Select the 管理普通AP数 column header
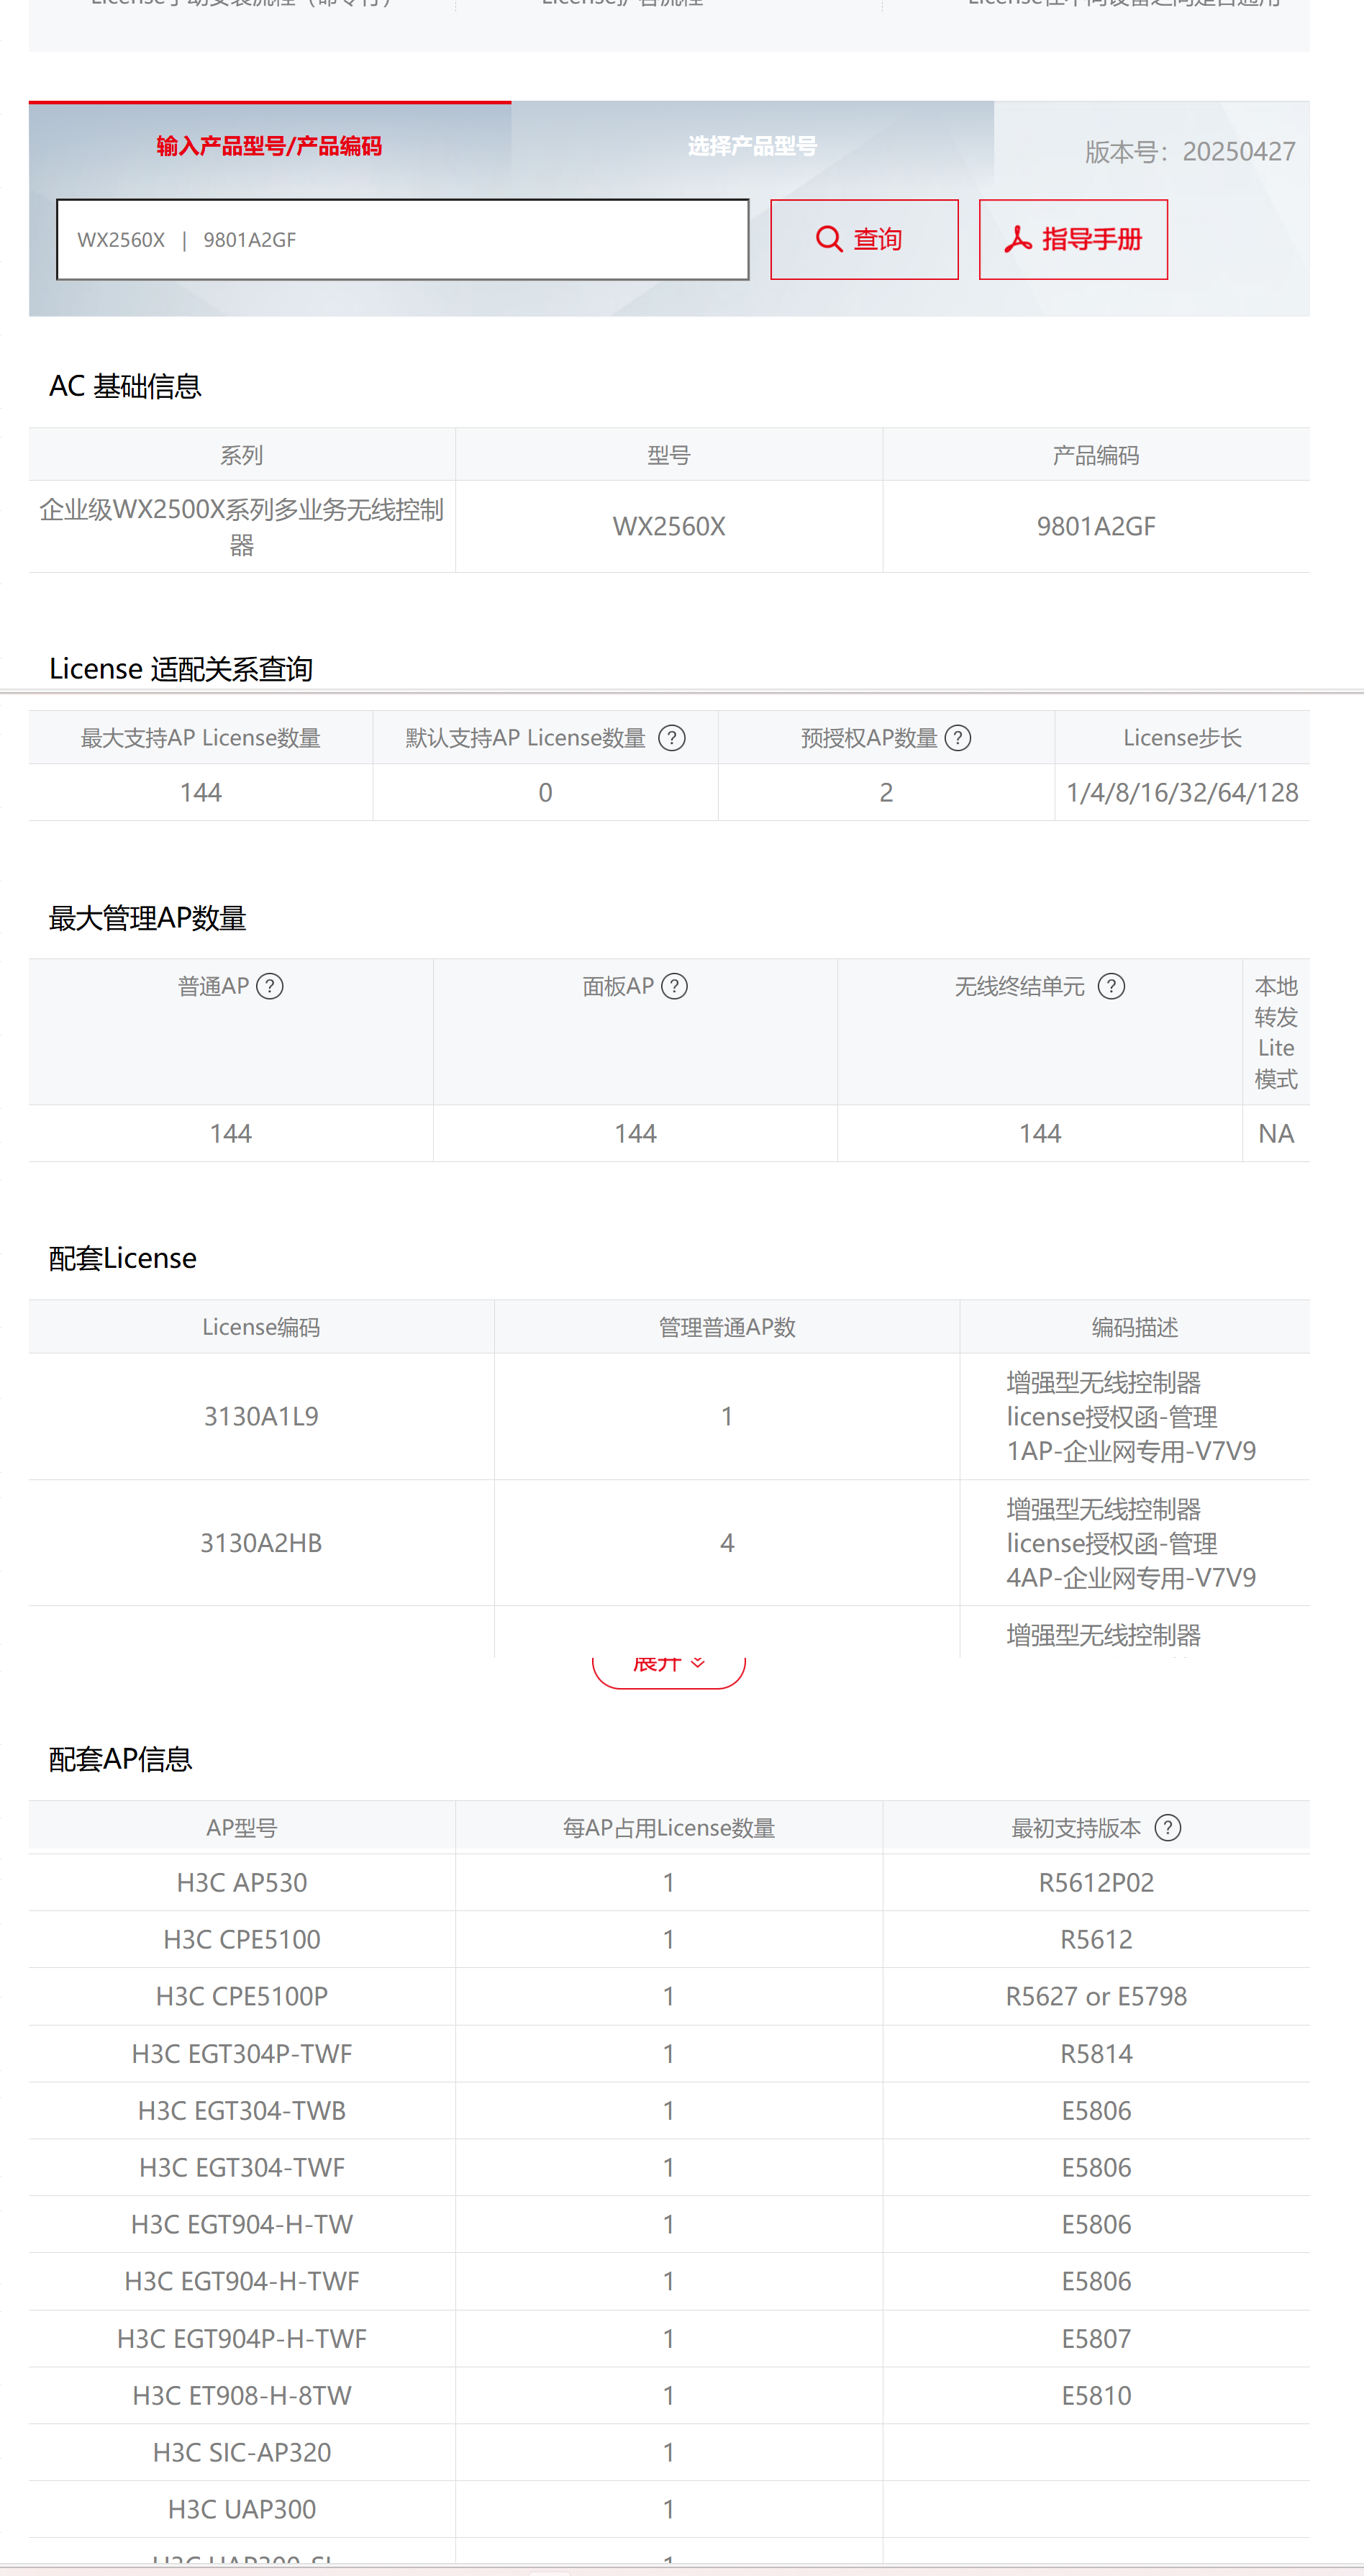1364x2576 pixels. coord(727,1328)
